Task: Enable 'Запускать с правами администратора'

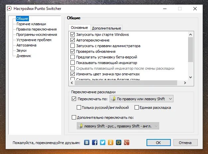Action: (72, 46)
